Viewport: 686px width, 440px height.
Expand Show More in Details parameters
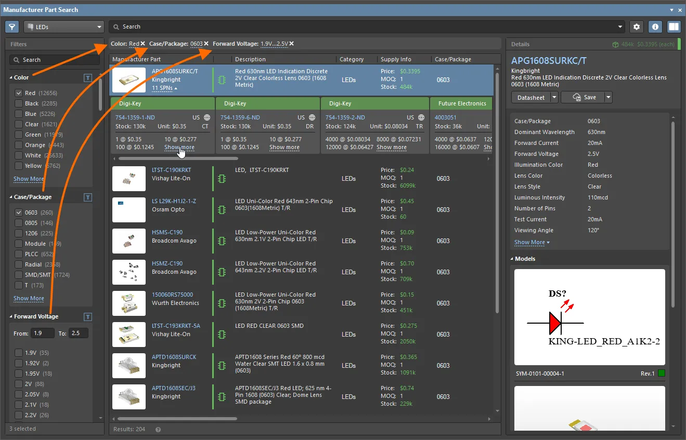click(x=532, y=243)
